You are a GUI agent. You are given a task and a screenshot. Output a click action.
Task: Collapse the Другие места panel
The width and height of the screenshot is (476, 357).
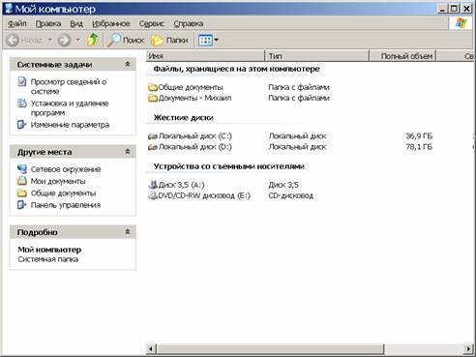(128, 152)
